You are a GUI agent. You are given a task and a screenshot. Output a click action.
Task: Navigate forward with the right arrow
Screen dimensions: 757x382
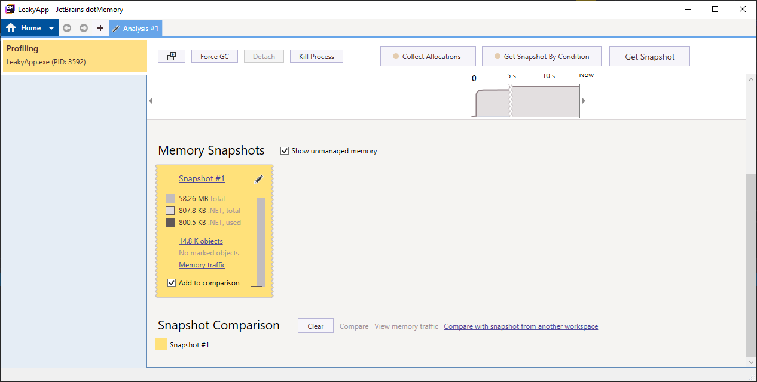click(84, 28)
